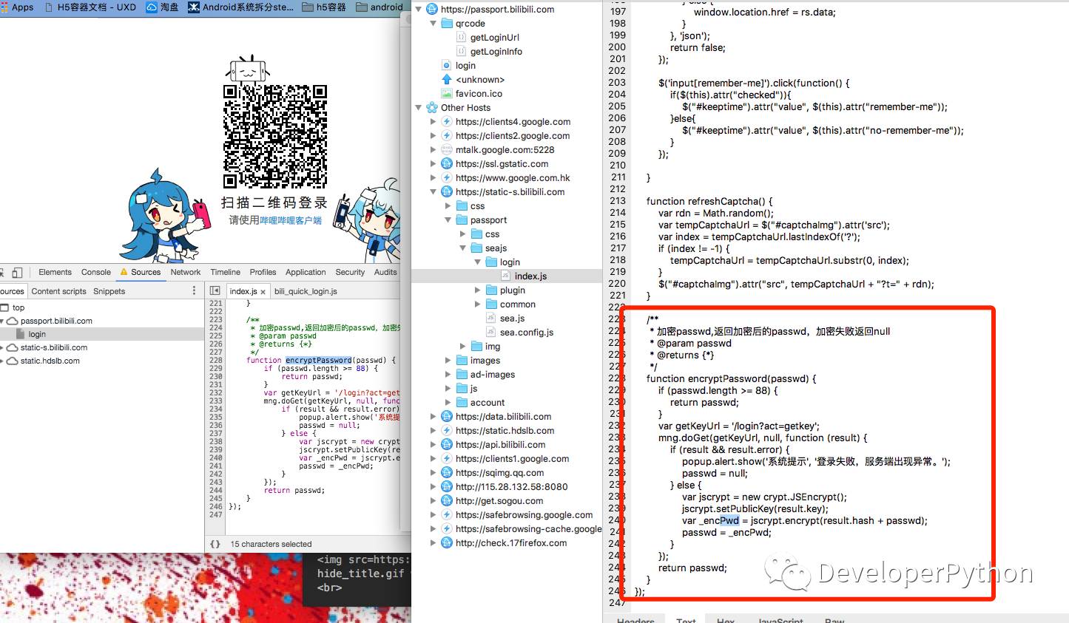This screenshot has height=623, width=1069.
Task: Expand the https://clients2.google.com host
Action: (434, 136)
